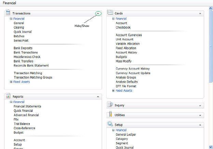The image size is (213, 149).
Task: Open Financial Statements report
Action: [x=27, y=106]
